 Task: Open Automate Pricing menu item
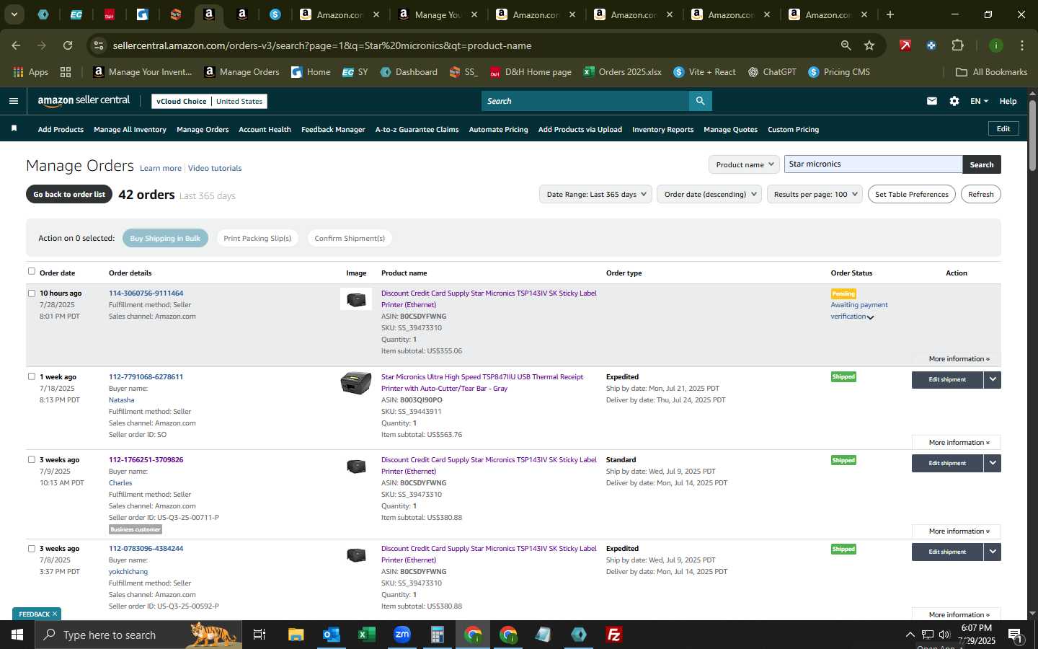498,129
